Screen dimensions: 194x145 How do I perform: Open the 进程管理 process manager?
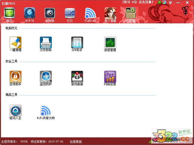[x=110, y=44]
